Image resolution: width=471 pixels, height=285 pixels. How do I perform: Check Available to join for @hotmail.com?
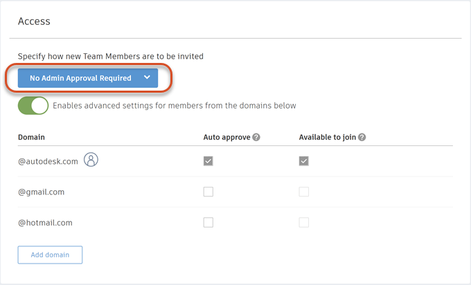(x=304, y=223)
